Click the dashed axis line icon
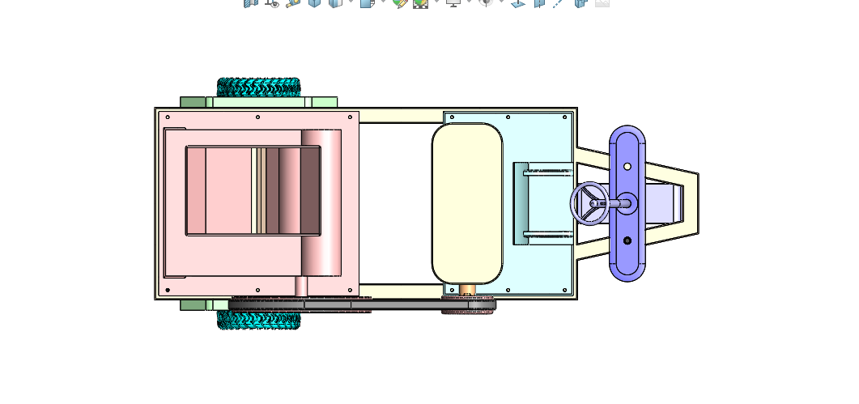859x404 pixels. pyautogui.click(x=558, y=2)
